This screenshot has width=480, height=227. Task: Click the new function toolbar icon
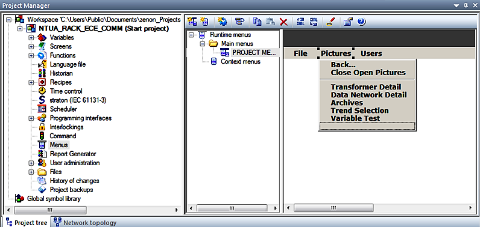[222, 22]
